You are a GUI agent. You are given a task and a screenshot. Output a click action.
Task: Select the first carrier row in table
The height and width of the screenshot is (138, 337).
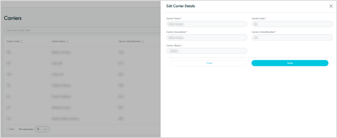click(82, 52)
